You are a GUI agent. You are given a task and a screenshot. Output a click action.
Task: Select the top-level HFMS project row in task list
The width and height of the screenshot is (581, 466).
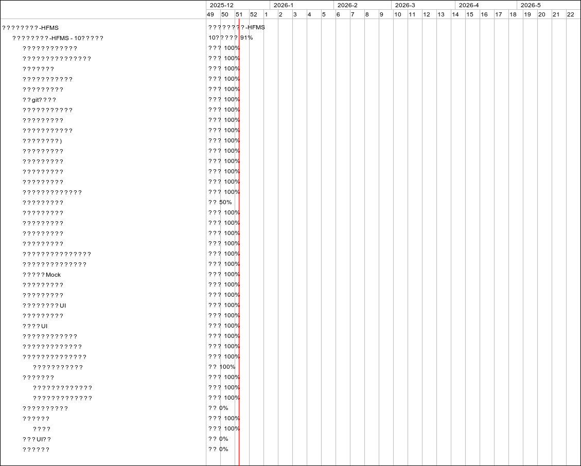click(30, 28)
